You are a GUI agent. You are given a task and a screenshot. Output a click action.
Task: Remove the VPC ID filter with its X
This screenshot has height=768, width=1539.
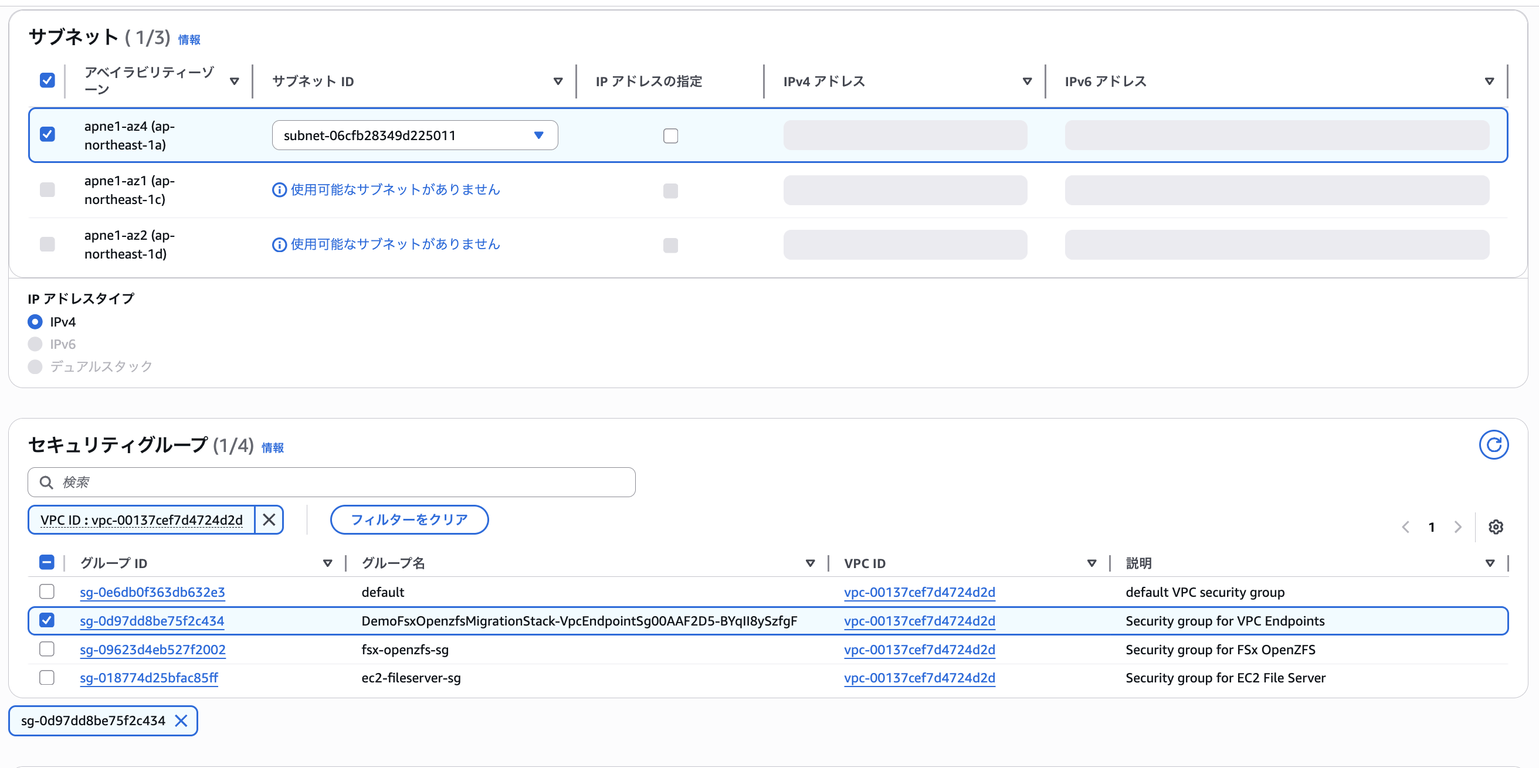click(268, 519)
